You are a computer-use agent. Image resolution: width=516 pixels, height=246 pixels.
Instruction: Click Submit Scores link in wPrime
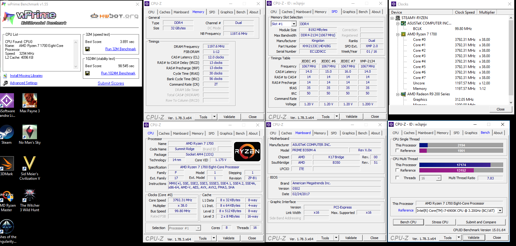pyautogui.click(x=111, y=83)
